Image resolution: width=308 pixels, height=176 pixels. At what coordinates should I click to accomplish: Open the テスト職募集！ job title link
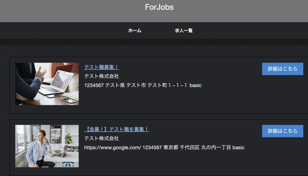[102, 67]
